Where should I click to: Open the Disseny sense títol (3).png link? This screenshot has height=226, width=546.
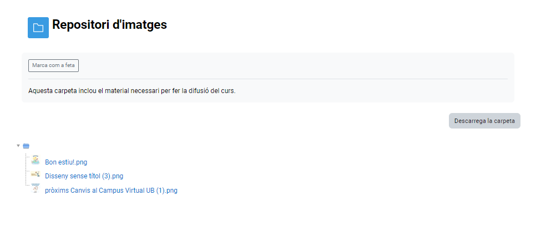[x=84, y=176]
